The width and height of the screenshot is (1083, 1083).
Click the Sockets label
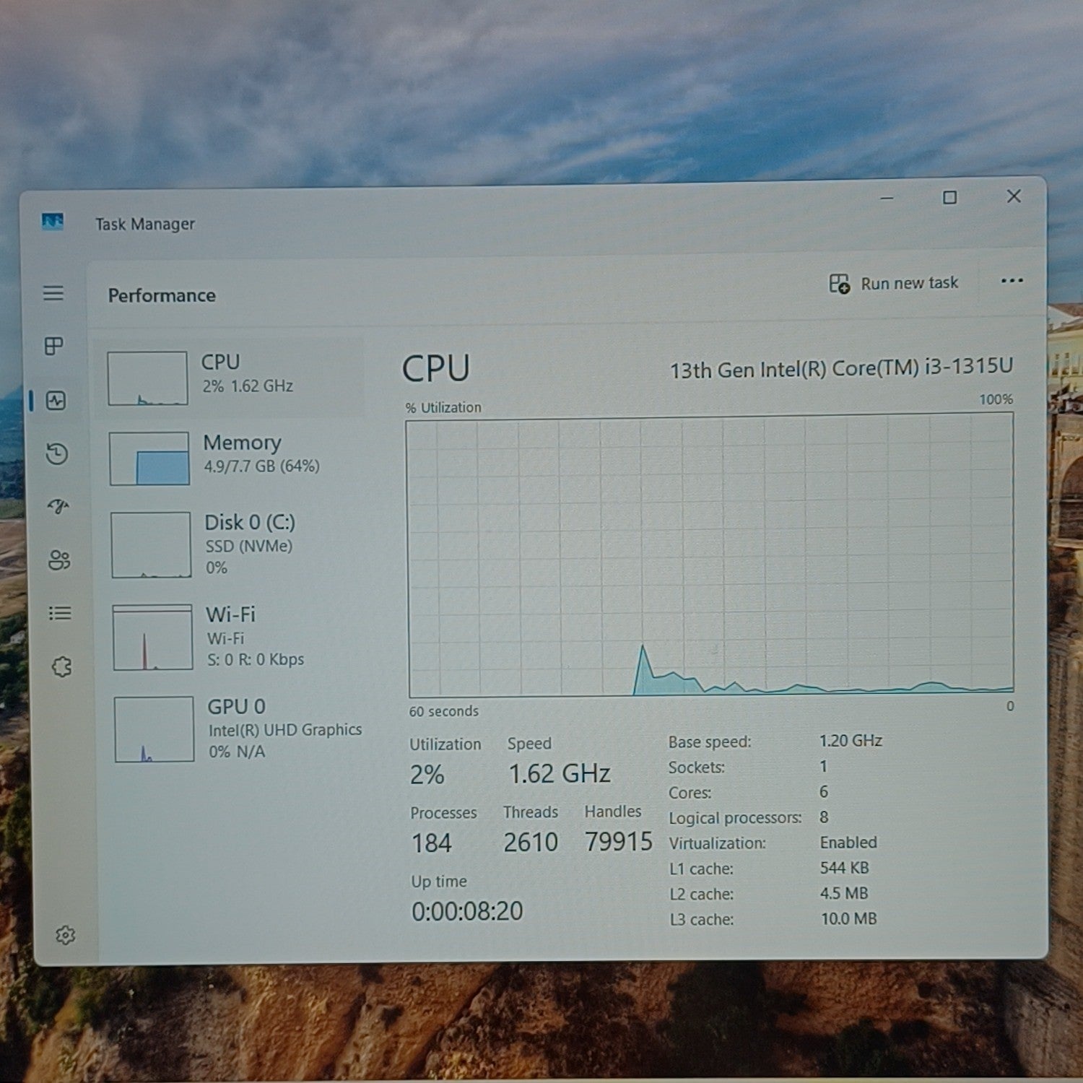[696, 767]
